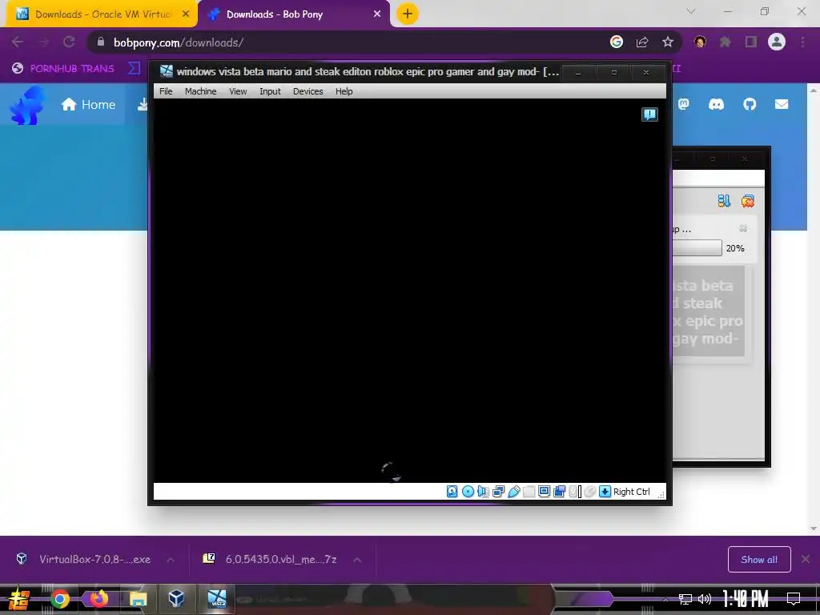Open a new browser tab
Image resolution: width=820 pixels, height=615 pixels.
pos(408,14)
